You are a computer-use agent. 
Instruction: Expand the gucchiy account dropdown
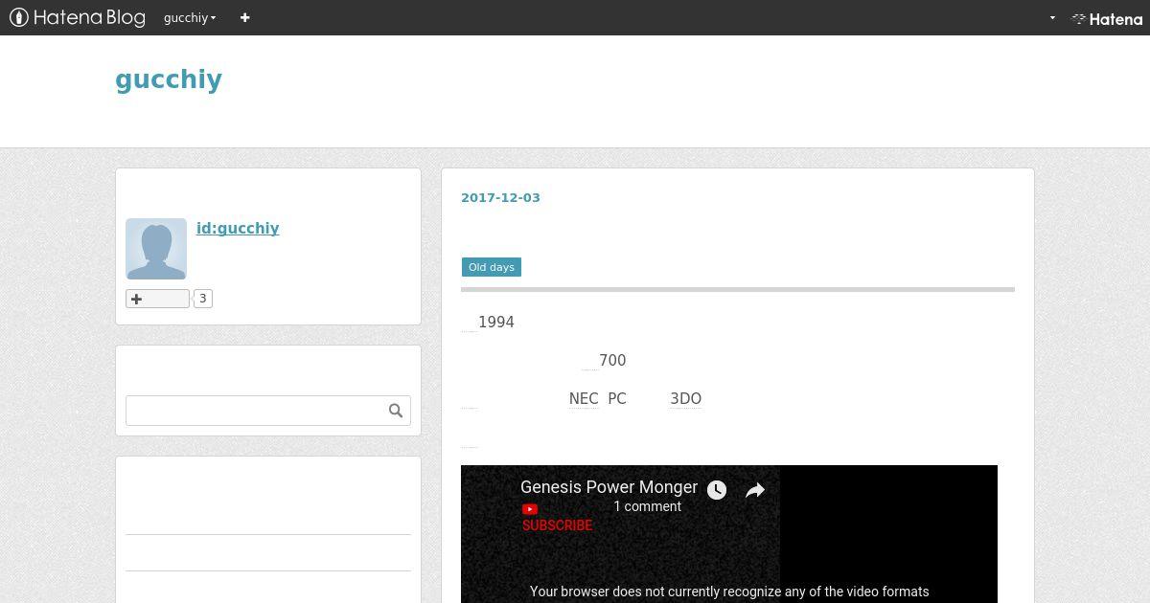(190, 17)
